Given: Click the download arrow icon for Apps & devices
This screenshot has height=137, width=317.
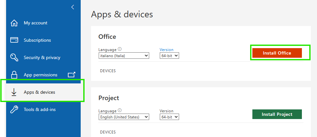Looking at the screenshot, I should [14, 92].
